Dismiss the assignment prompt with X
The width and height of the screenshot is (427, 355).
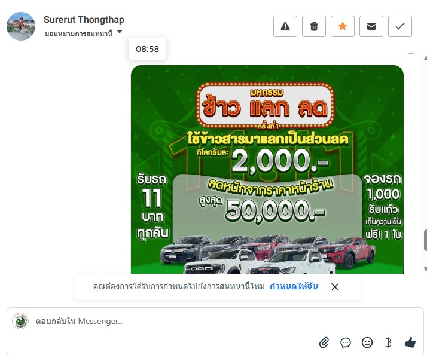pos(335,287)
